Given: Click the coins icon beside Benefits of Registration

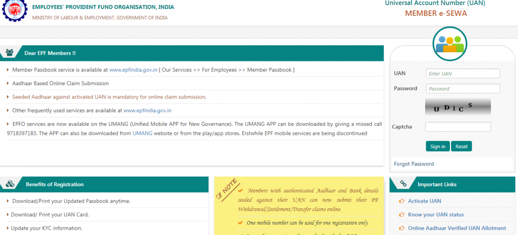Looking at the screenshot, I should coord(10,184).
